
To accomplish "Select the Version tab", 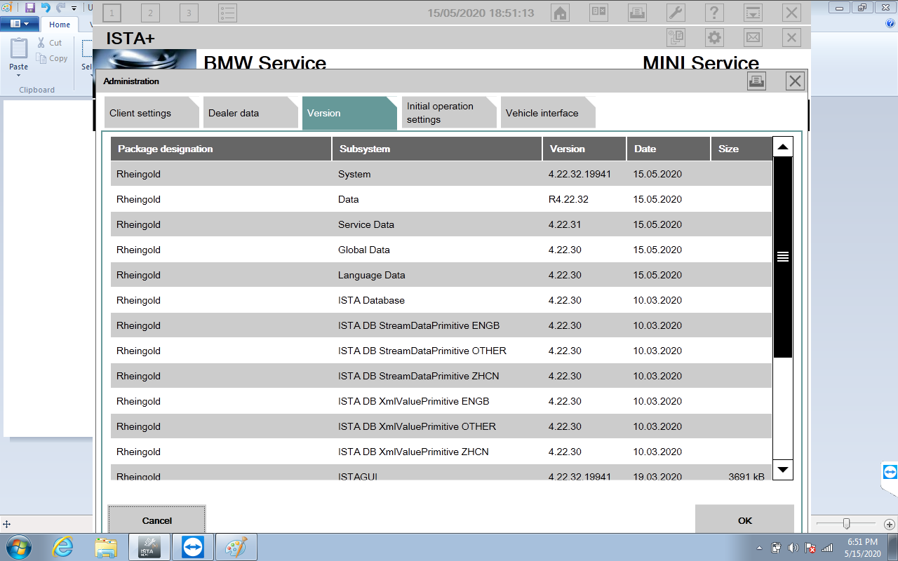I will (349, 112).
